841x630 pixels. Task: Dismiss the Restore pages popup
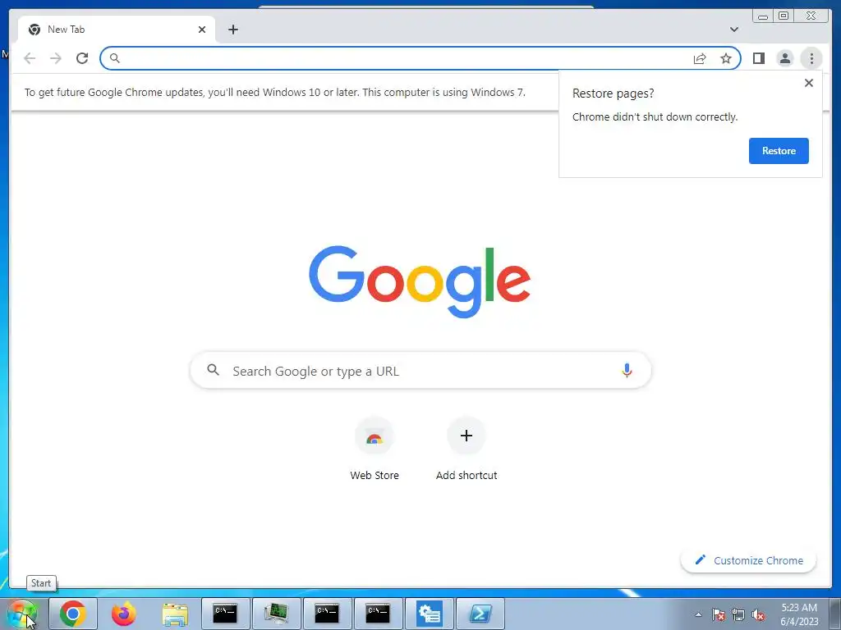[809, 83]
